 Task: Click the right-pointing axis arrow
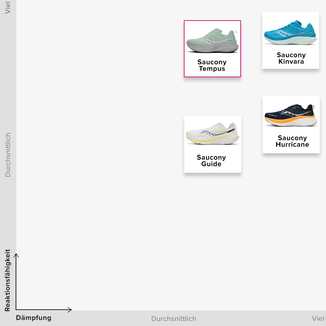pos(69,310)
